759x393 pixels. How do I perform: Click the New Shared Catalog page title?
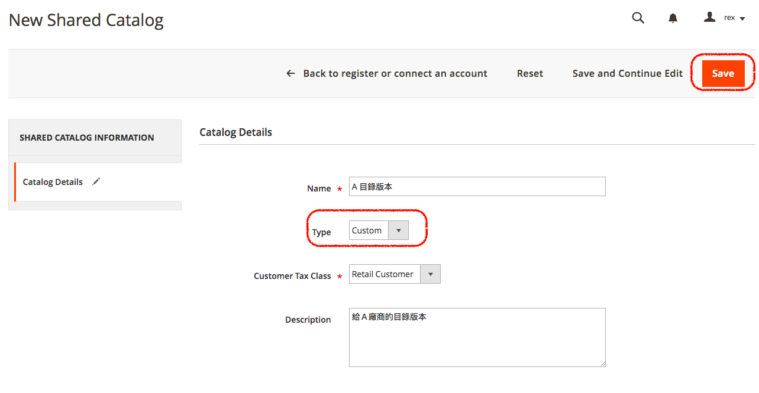(x=86, y=20)
